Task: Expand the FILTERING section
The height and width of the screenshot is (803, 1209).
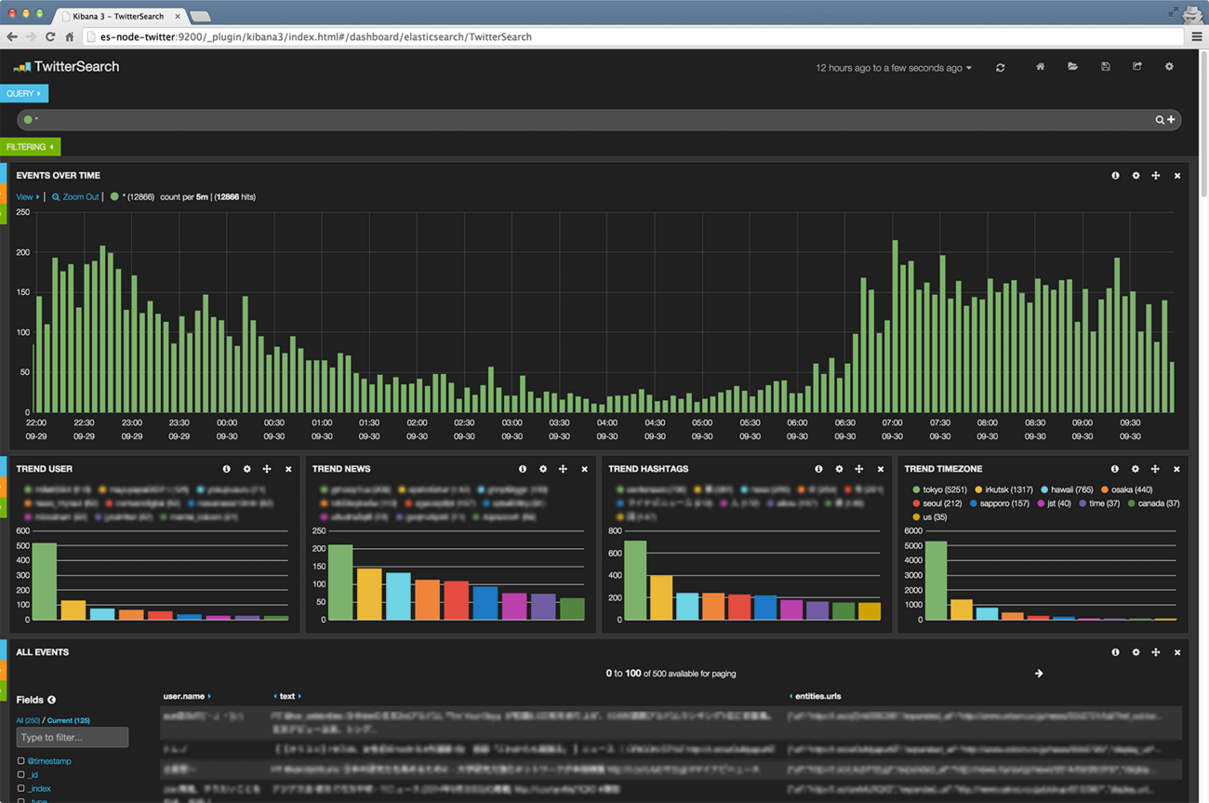Action: (30, 147)
